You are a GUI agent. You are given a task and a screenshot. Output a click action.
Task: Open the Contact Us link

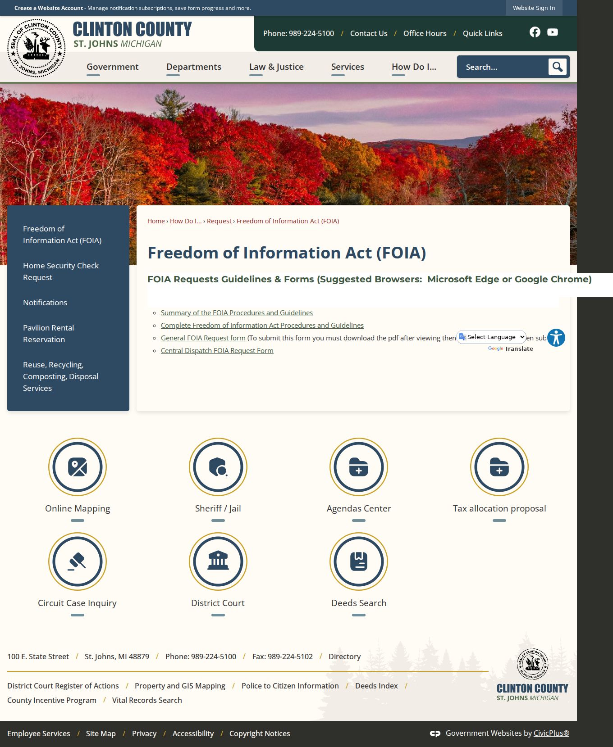369,33
